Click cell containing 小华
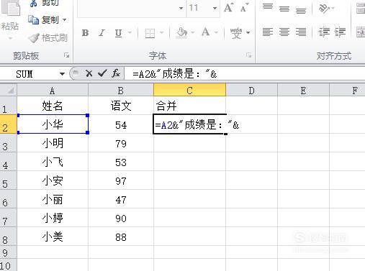Image resolution: width=365 pixels, height=271 pixels. click(53, 124)
